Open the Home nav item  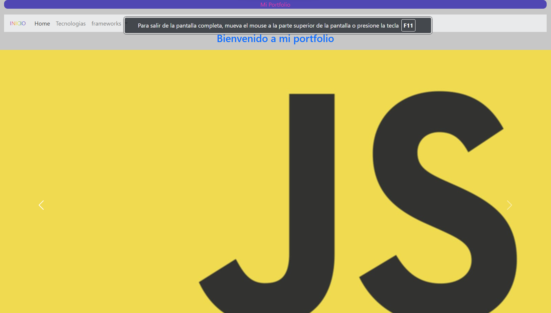(x=42, y=23)
